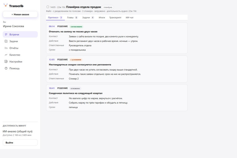This screenshot has width=237, height=158.
Task: Tick the checkbox beside Планёрка отдела продаж
Action: 48,7
